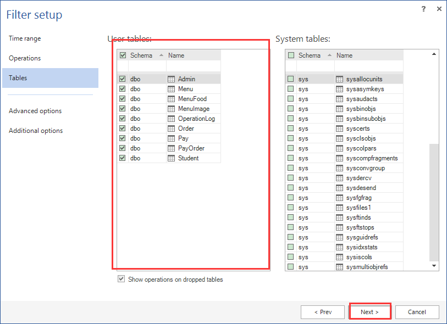
Task: Uncheck Show operations on dropped tables
Action: coord(122,278)
